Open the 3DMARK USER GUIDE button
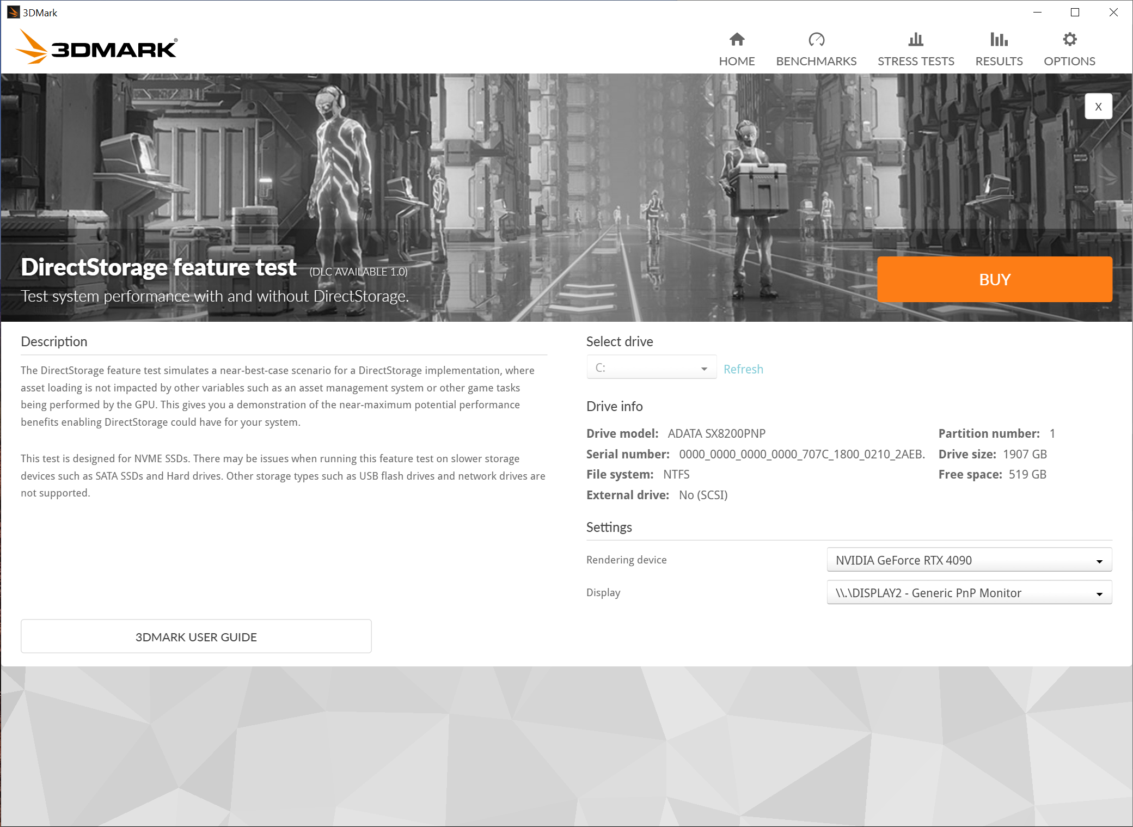The height and width of the screenshot is (827, 1133). tap(196, 636)
